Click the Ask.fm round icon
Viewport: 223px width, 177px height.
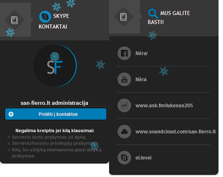coord(124,106)
